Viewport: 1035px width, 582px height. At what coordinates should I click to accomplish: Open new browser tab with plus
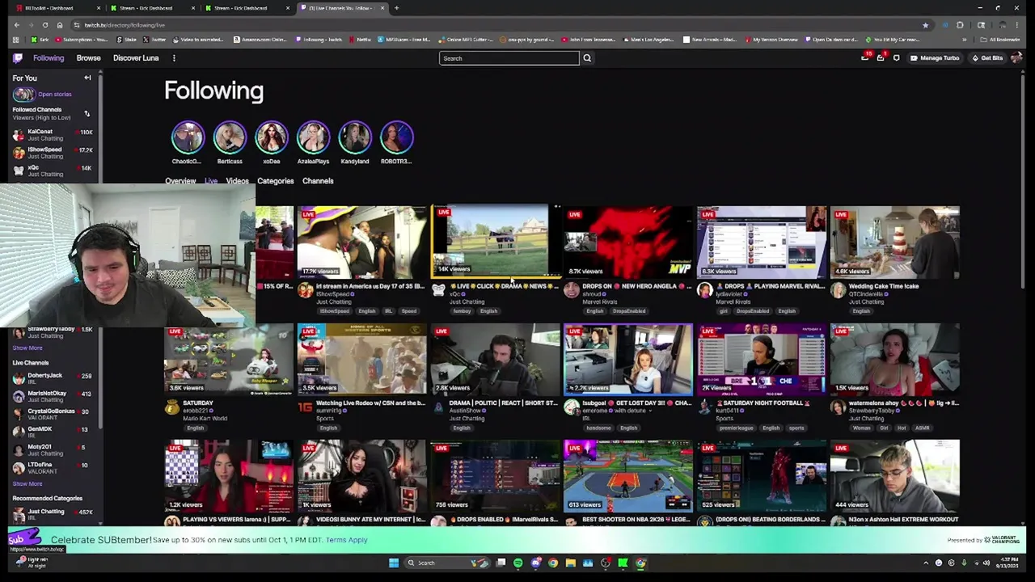coord(396,8)
